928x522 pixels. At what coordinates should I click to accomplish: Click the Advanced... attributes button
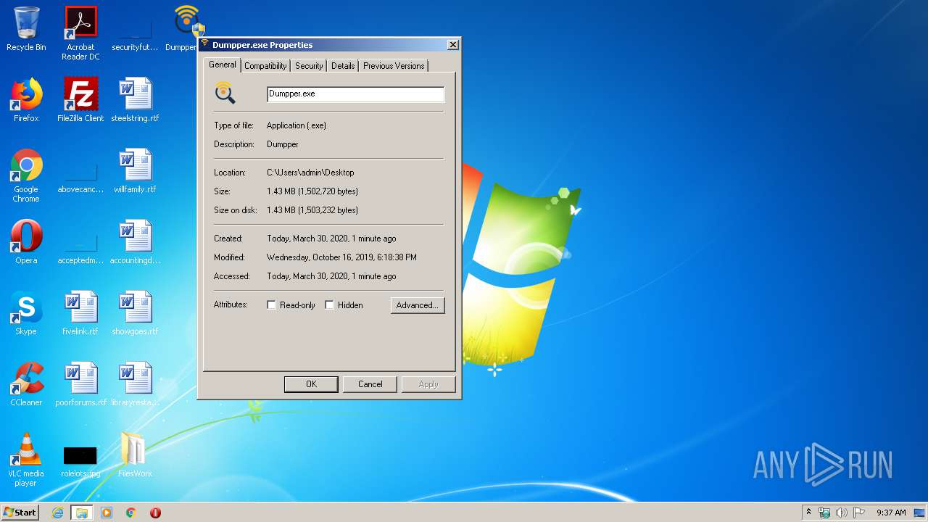(418, 305)
